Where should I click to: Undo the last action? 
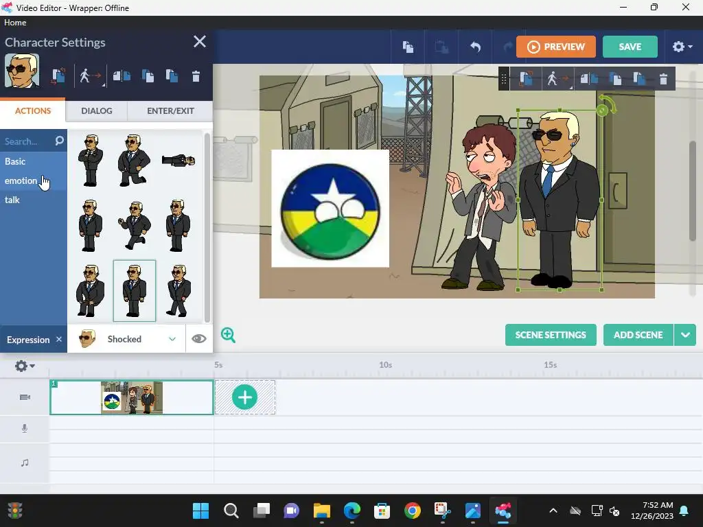pyautogui.click(x=475, y=47)
